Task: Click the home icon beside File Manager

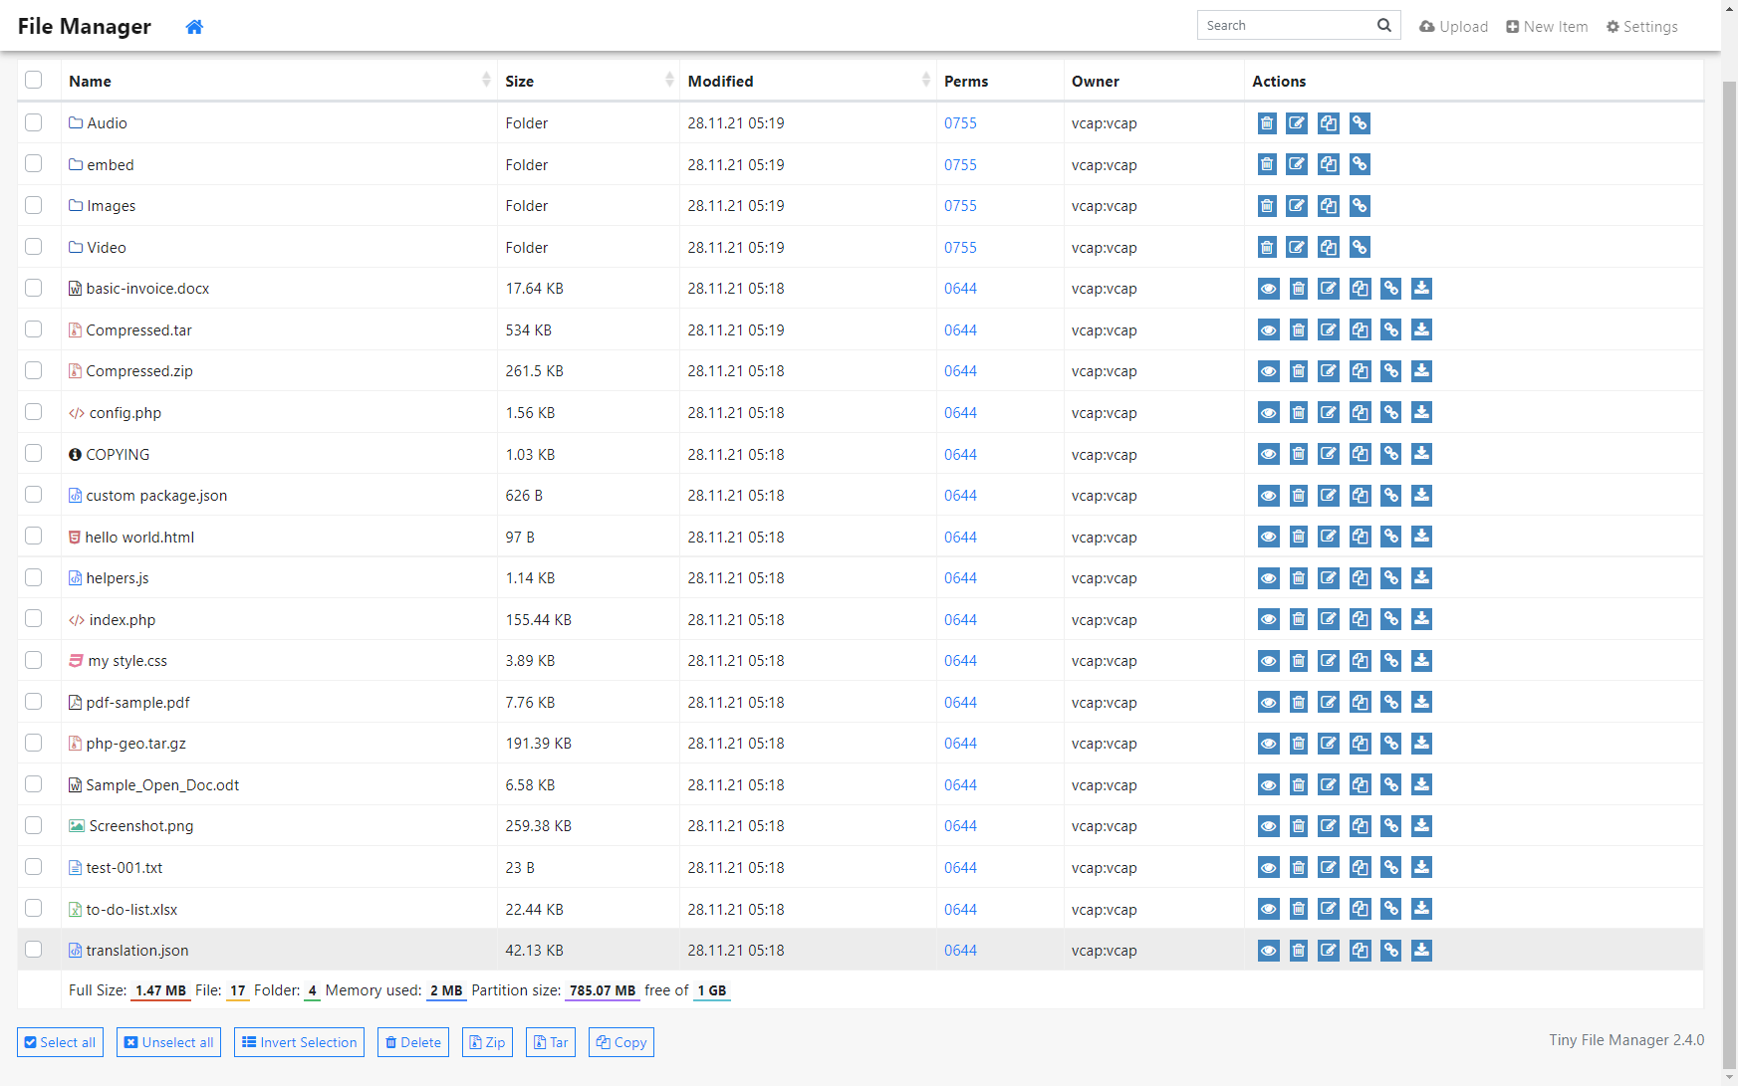Action: [x=194, y=27]
